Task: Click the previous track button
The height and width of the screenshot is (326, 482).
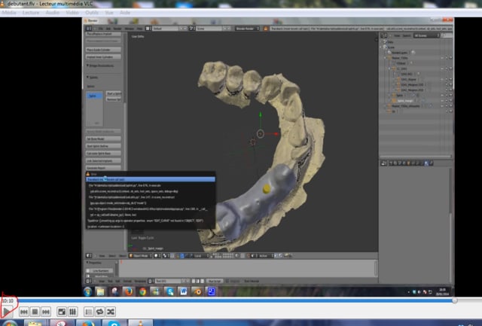Action: pyautogui.click(x=25, y=312)
